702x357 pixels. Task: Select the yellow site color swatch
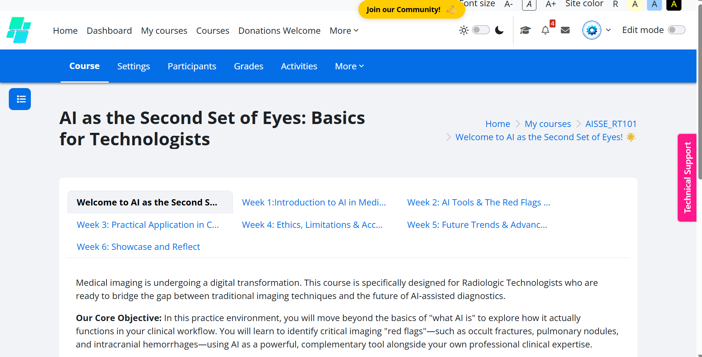point(635,4)
